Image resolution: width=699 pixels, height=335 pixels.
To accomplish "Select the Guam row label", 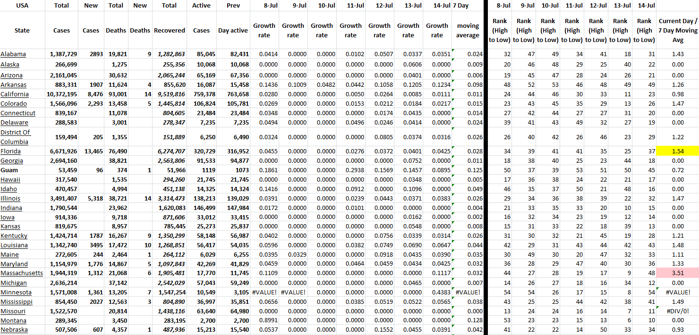I will pos(10,170).
